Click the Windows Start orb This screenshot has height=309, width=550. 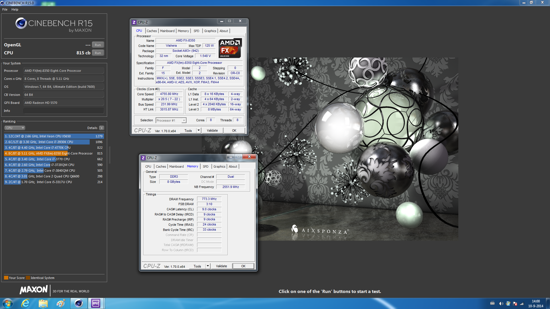[x=7, y=303]
